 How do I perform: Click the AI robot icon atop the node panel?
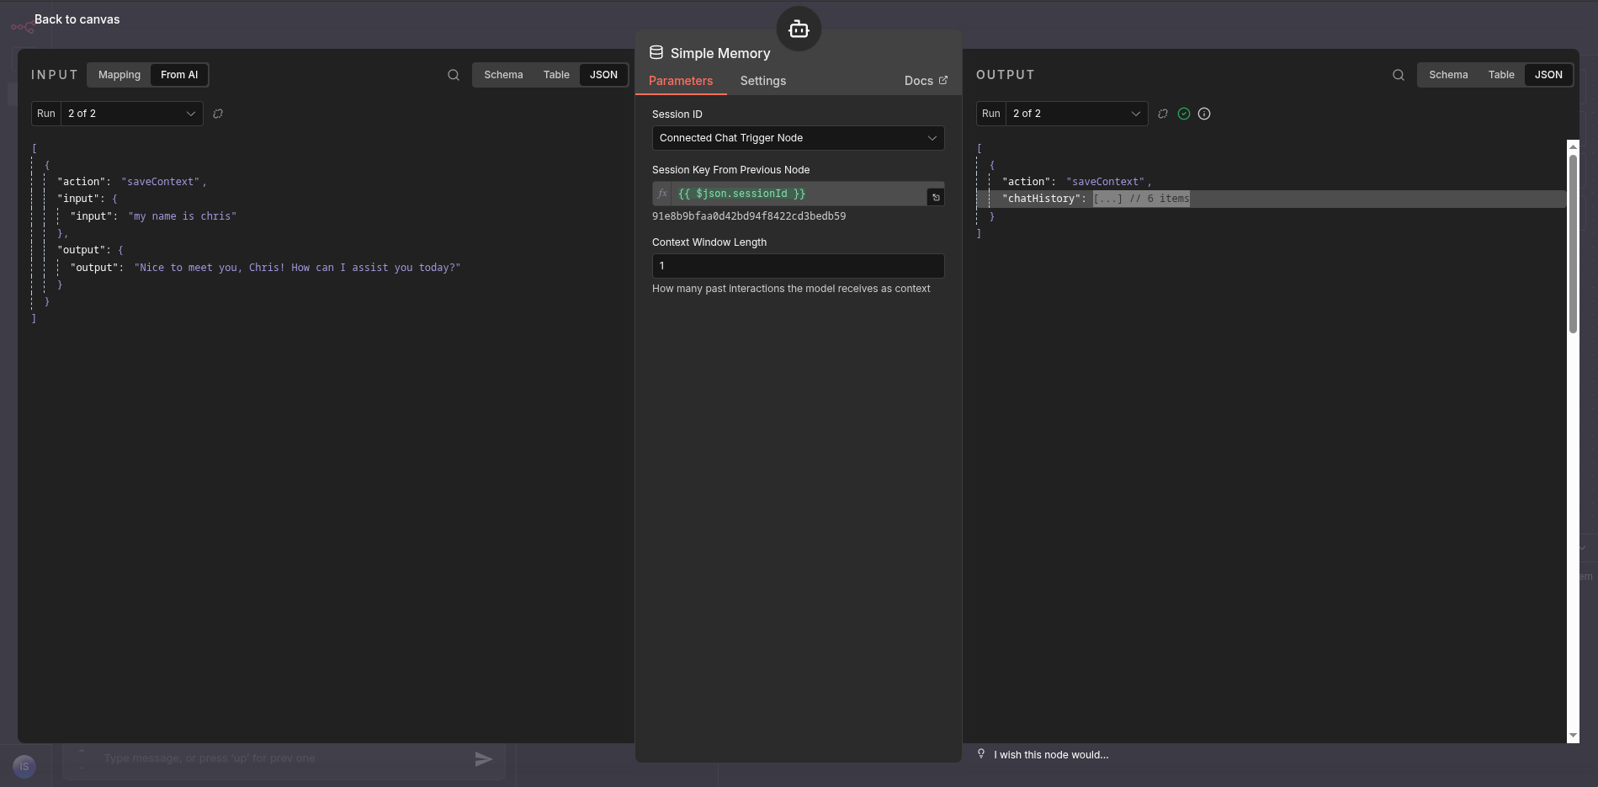[x=799, y=29]
